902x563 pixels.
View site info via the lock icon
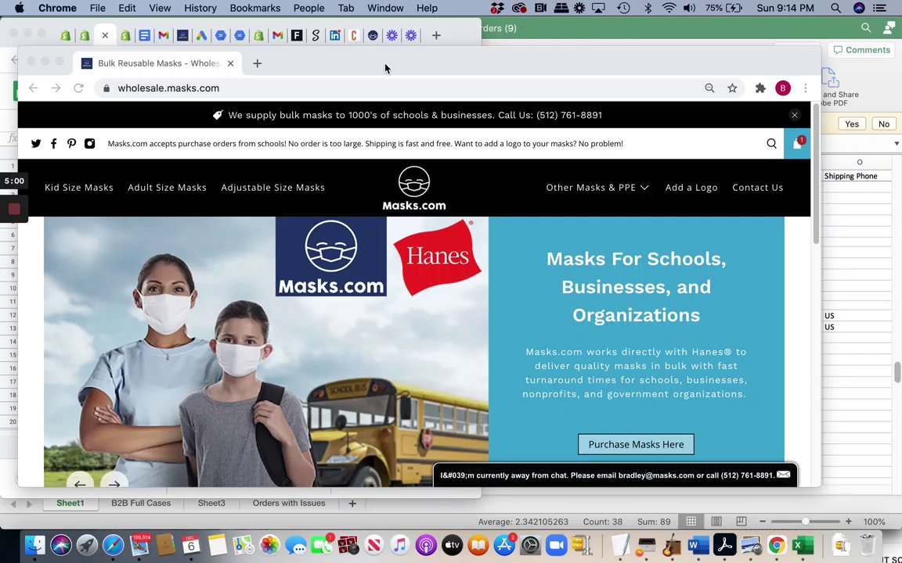click(106, 88)
